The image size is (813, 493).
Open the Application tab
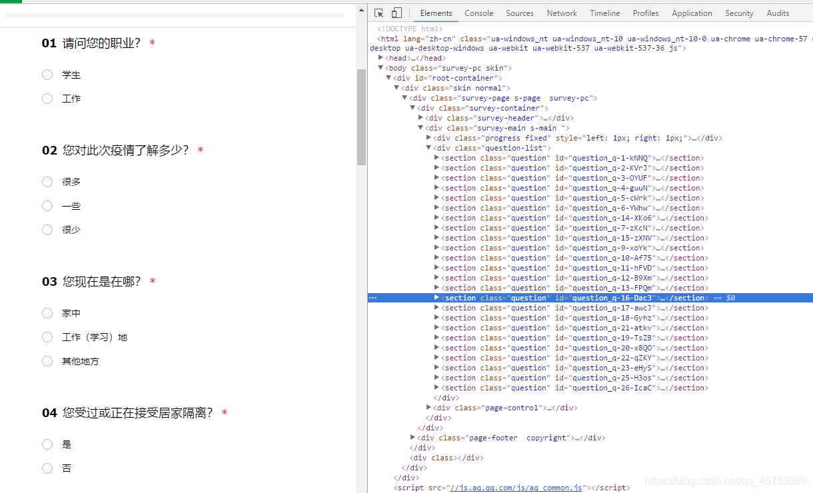[692, 13]
